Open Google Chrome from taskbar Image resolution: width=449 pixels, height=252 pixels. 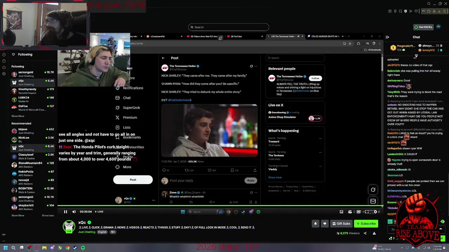pyautogui.click(x=67, y=248)
